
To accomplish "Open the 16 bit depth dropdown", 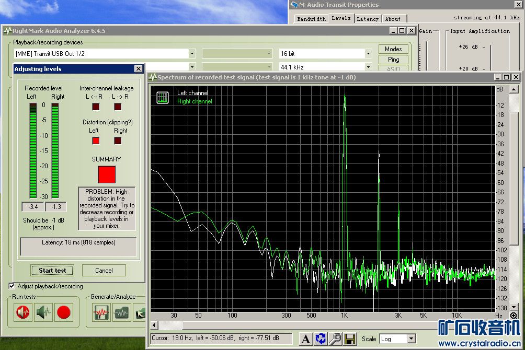I will pyautogui.click(x=368, y=53).
